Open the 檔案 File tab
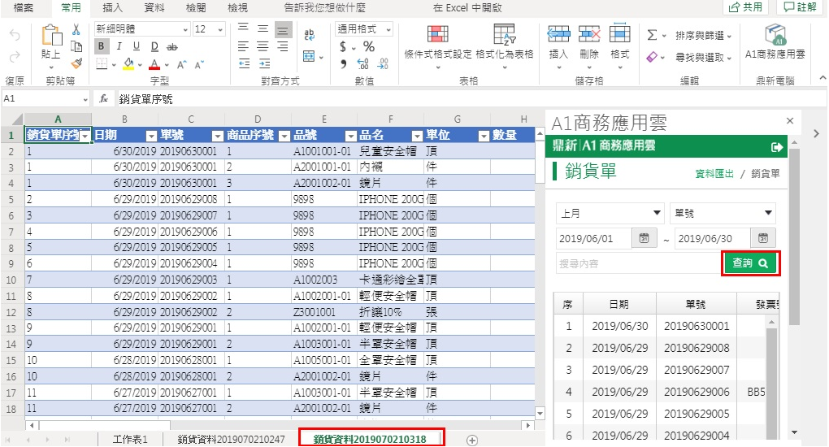Image resolution: width=829 pixels, height=447 pixels. 24,8
